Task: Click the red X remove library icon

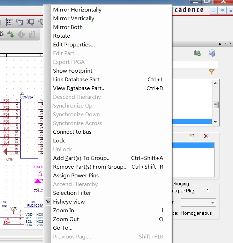Action: coord(206,136)
